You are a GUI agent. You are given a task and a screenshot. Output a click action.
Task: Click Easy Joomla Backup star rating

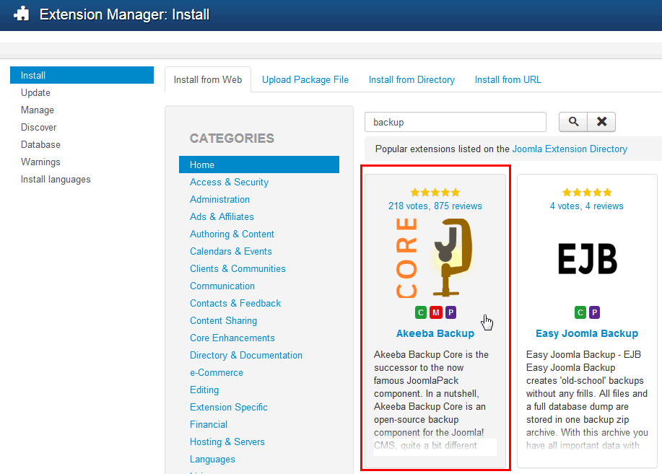pyautogui.click(x=587, y=193)
